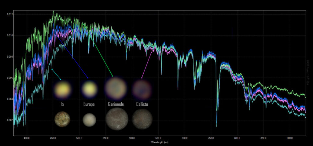Click the blurry telescope image of Io
Screen dimensions: 313x146
(62, 89)
